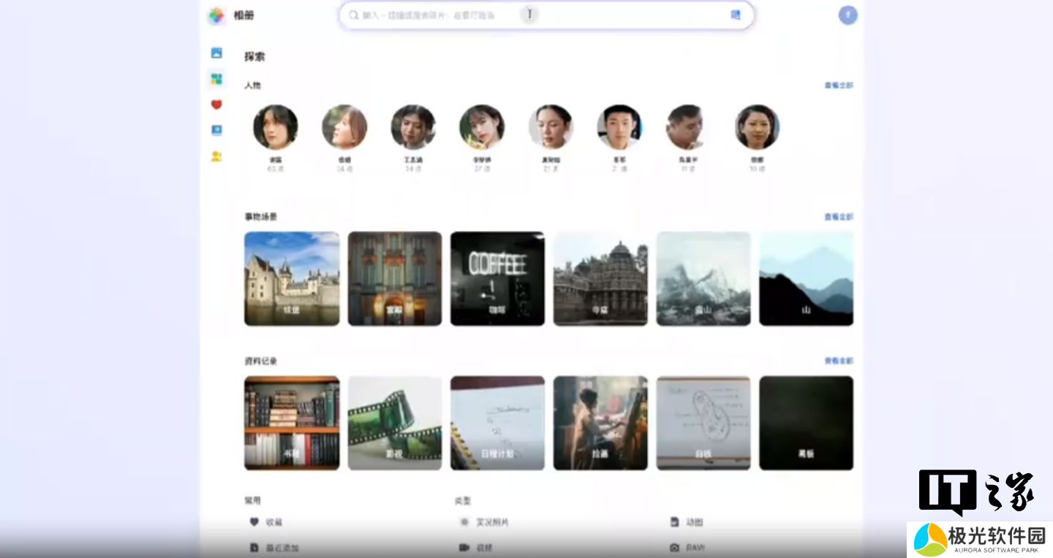The width and height of the screenshot is (1053, 558).
Task: View all in the 人物 section
Action: pyautogui.click(x=838, y=85)
